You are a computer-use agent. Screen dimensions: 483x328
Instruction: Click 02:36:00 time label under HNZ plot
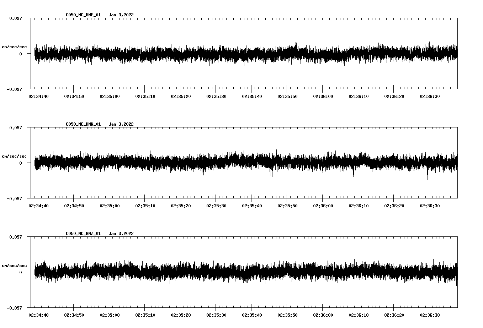[323, 315]
